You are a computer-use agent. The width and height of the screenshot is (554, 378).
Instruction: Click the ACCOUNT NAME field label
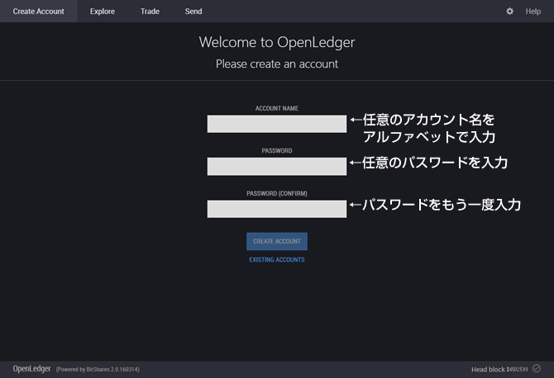point(276,108)
